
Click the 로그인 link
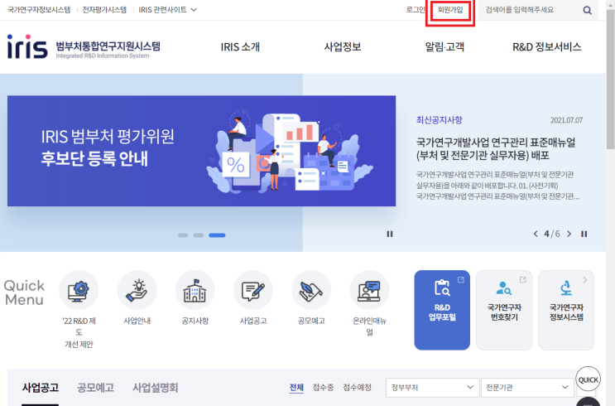click(x=416, y=10)
